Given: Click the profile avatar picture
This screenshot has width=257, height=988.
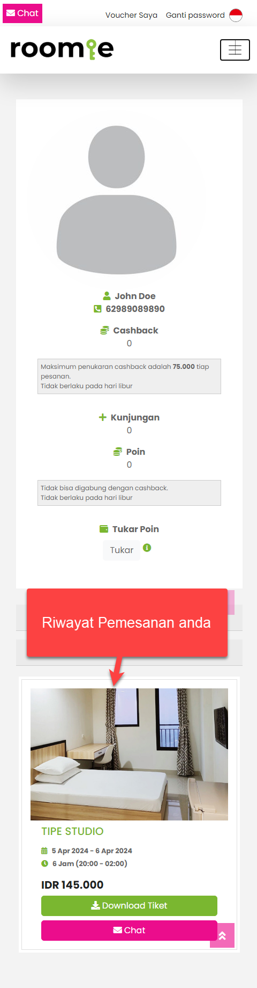Looking at the screenshot, I should pos(117,200).
